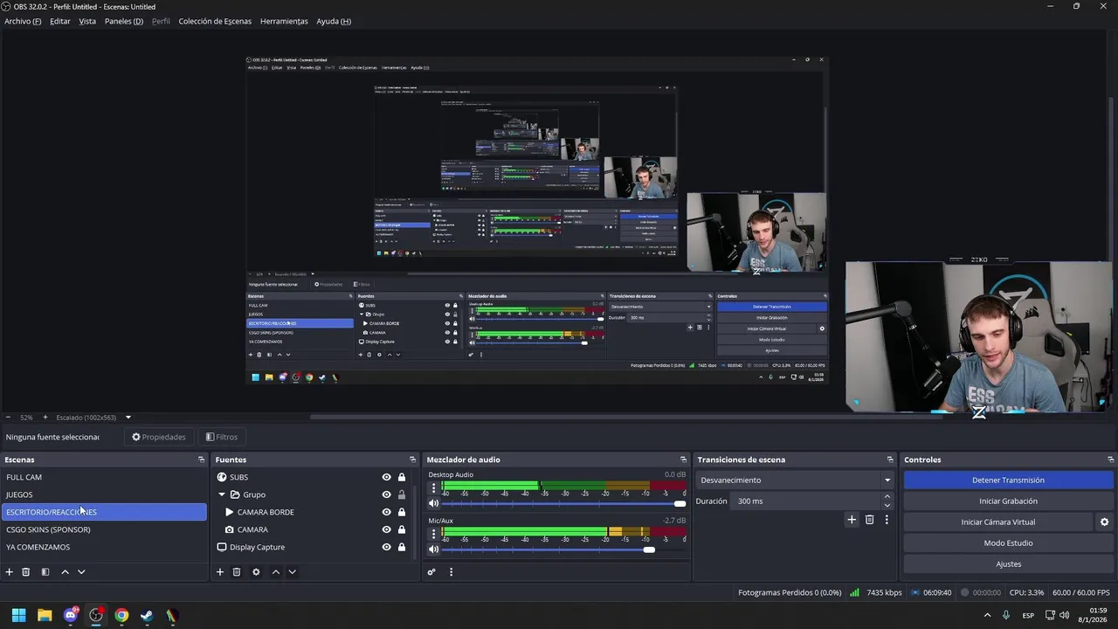Toggle visibility of CAMARA BORDE source
The height and width of the screenshot is (629, 1118).
[386, 512]
